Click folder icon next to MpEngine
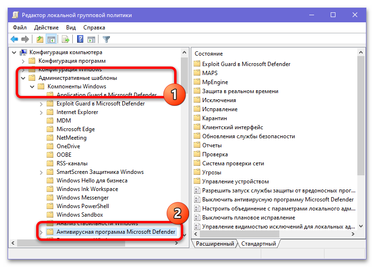The height and width of the screenshot is (267, 374). pyautogui.click(x=197, y=82)
